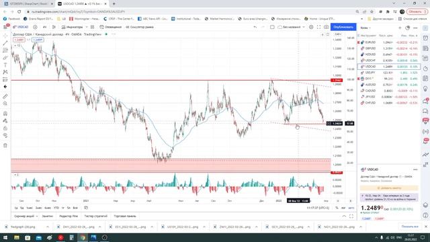This screenshot has height=242, width=430.
Task: Open the alerts clock sidebar panel
Action: pyautogui.click(x=425, y=38)
